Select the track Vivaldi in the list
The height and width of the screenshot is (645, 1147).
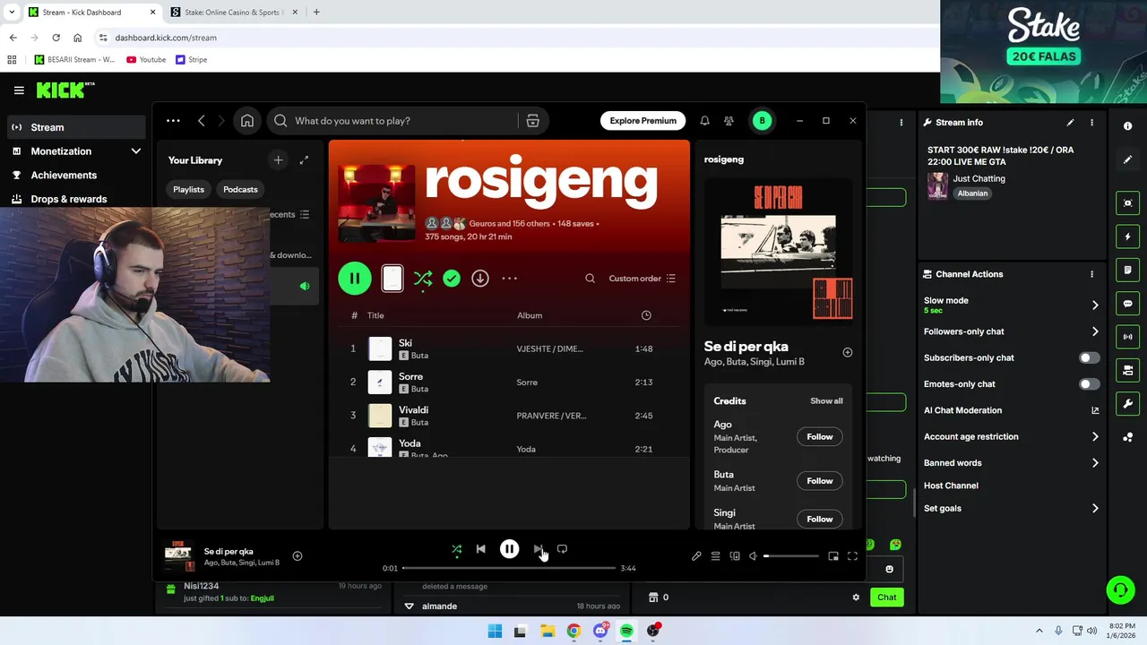point(509,416)
